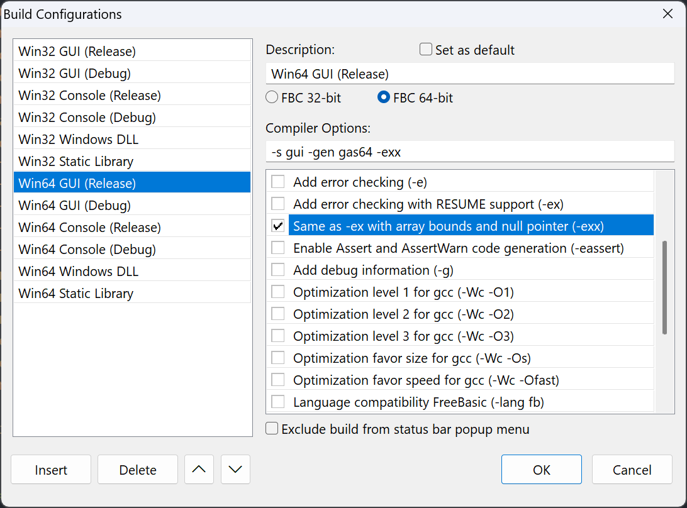This screenshot has height=508, width=687.
Task: Check Optimization favor size (-Os)
Action: pos(278,358)
